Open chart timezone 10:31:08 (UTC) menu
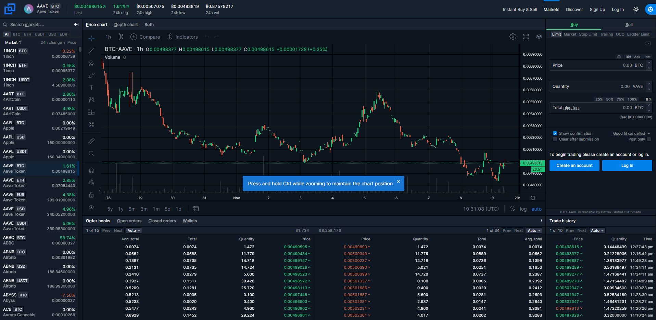The height and width of the screenshot is (320, 656). (x=481, y=209)
